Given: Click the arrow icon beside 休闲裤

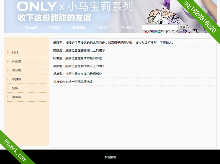Looking at the screenshot, I should 8,61.
